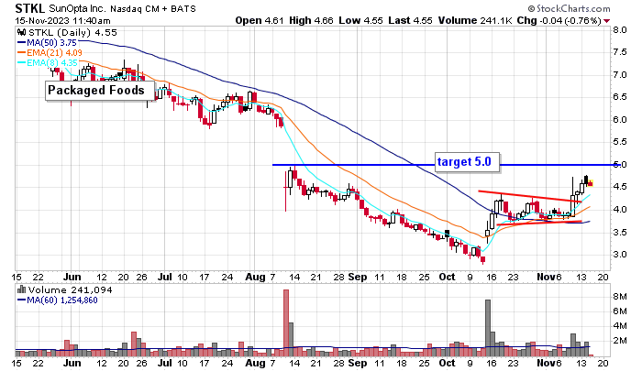Click the latest highlighted candle near 4.55
The height and width of the screenshot is (371, 642).
pyautogui.click(x=591, y=183)
